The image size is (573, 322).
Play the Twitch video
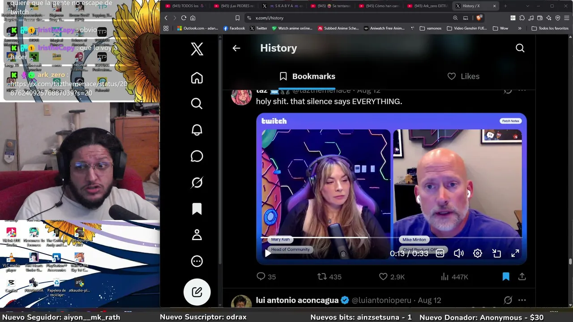coord(268,254)
